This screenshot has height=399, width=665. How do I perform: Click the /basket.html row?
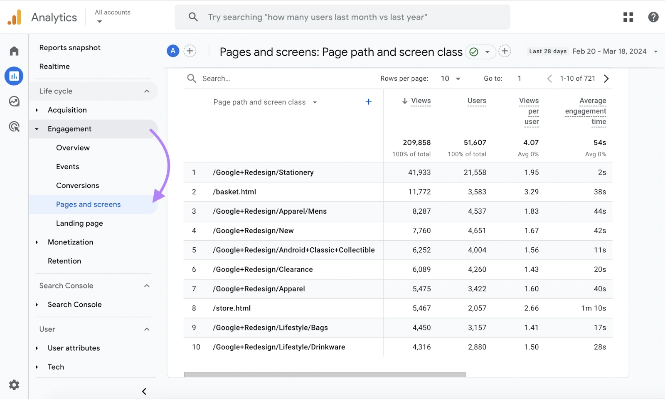click(x=398, y=192)
